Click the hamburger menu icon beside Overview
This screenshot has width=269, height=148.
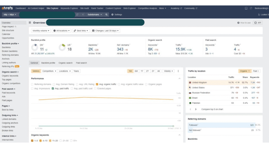(30, 23)
